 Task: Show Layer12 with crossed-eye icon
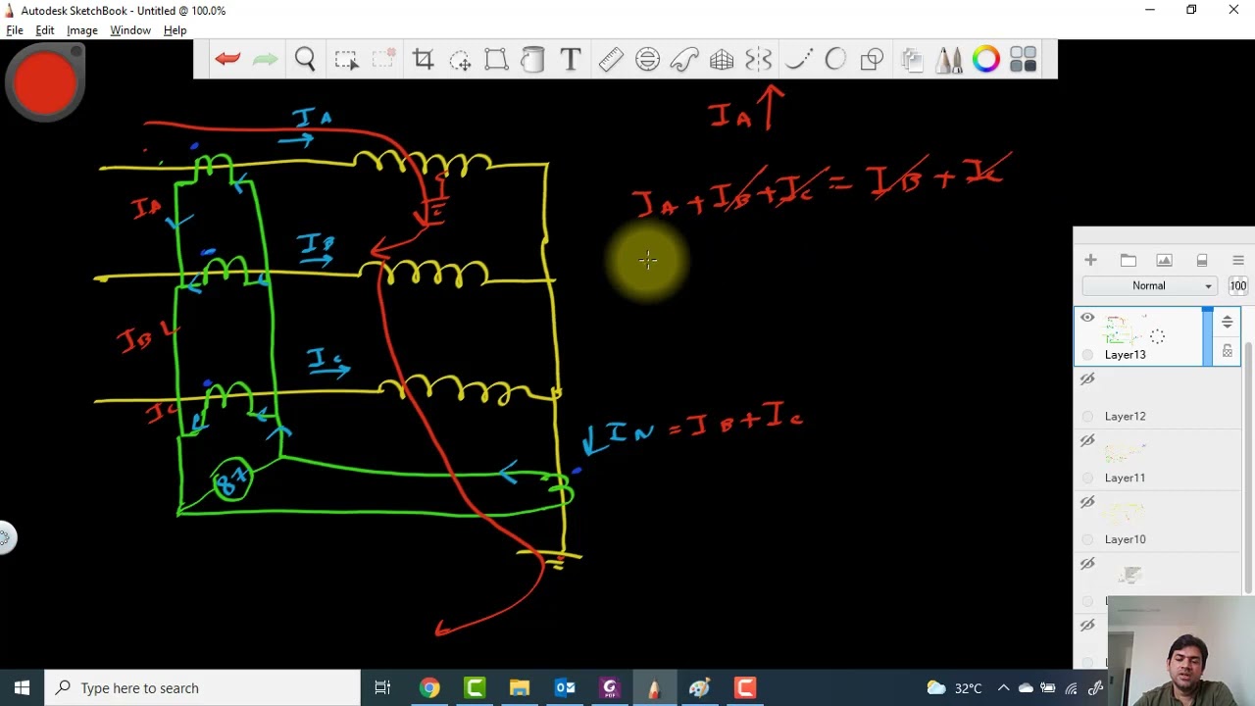point(1087,378)
